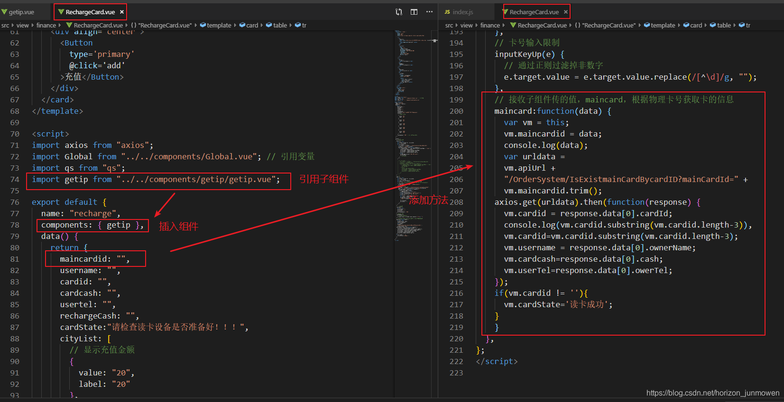Viewport: 784px width, 402px height.
Task: Open the finance breadcrumb in left editor
Action: pos(46,25)
